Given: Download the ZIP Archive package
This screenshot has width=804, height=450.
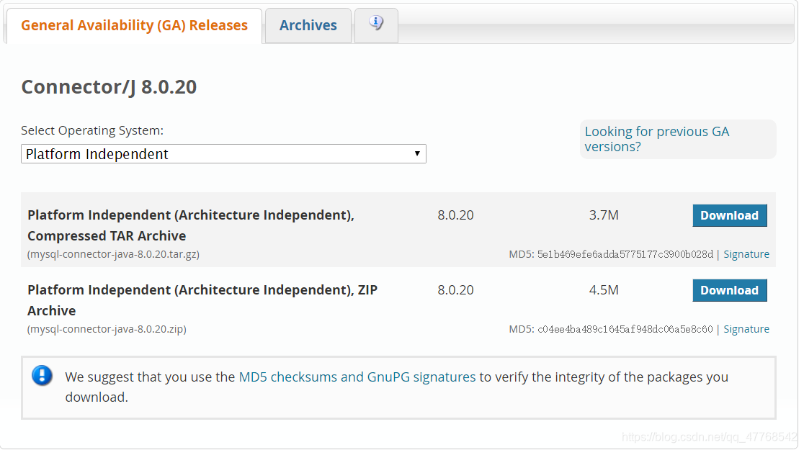Looking at the screenshot, I should click(730, 290).
